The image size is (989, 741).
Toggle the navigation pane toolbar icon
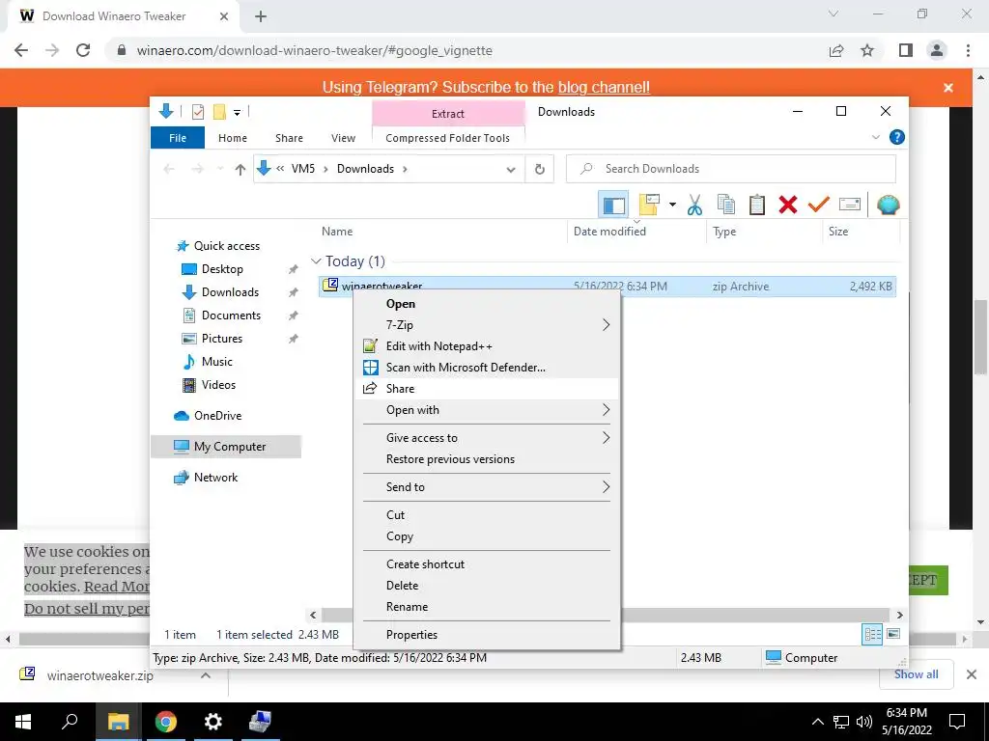pos(613,205)
